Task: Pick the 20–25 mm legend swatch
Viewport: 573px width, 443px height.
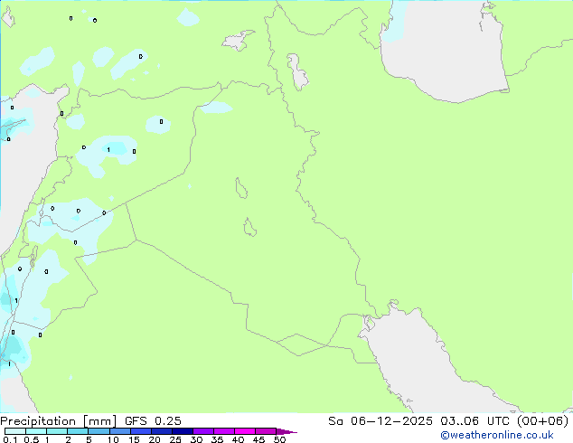Action: (x=162, y=431)
